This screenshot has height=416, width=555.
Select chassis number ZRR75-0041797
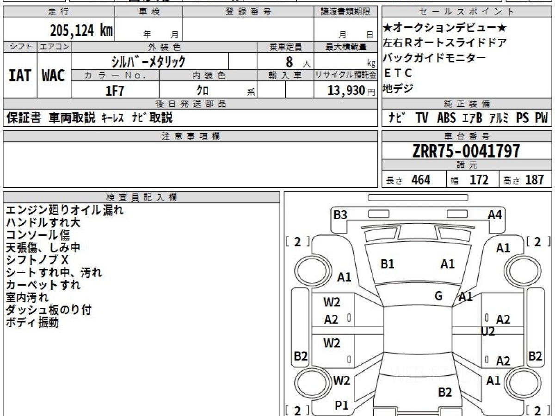pos(466,151)
